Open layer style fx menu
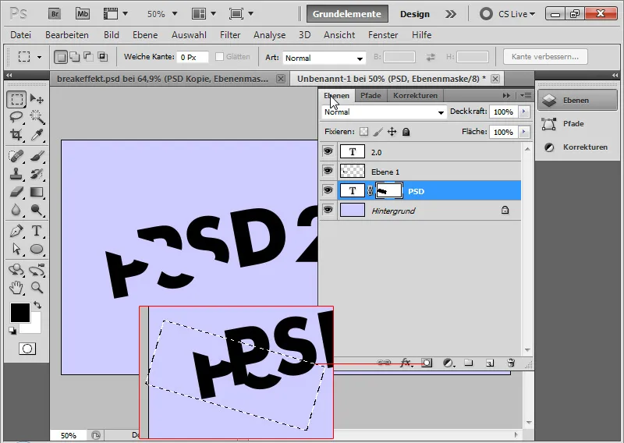Image resolution: width=624 pixels, height=443 pixels. (x=406, y=363)
